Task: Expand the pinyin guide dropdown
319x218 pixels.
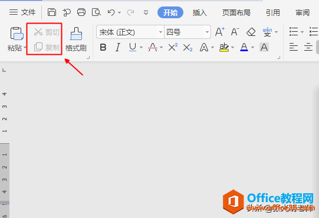Action: (277, 32)
